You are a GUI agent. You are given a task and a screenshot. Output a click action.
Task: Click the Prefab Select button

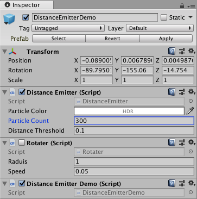pyautogui.click(x=59, y=39)
